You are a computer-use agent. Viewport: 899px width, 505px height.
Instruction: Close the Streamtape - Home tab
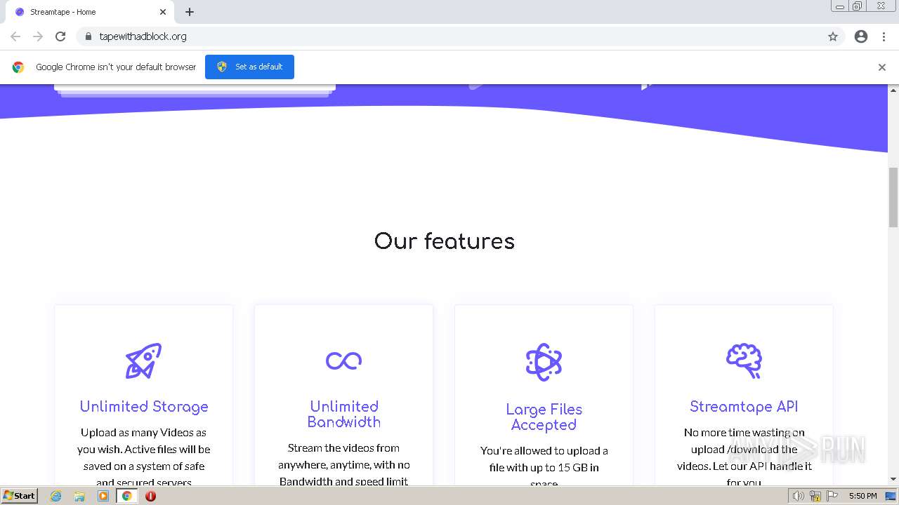click(163, 12)
